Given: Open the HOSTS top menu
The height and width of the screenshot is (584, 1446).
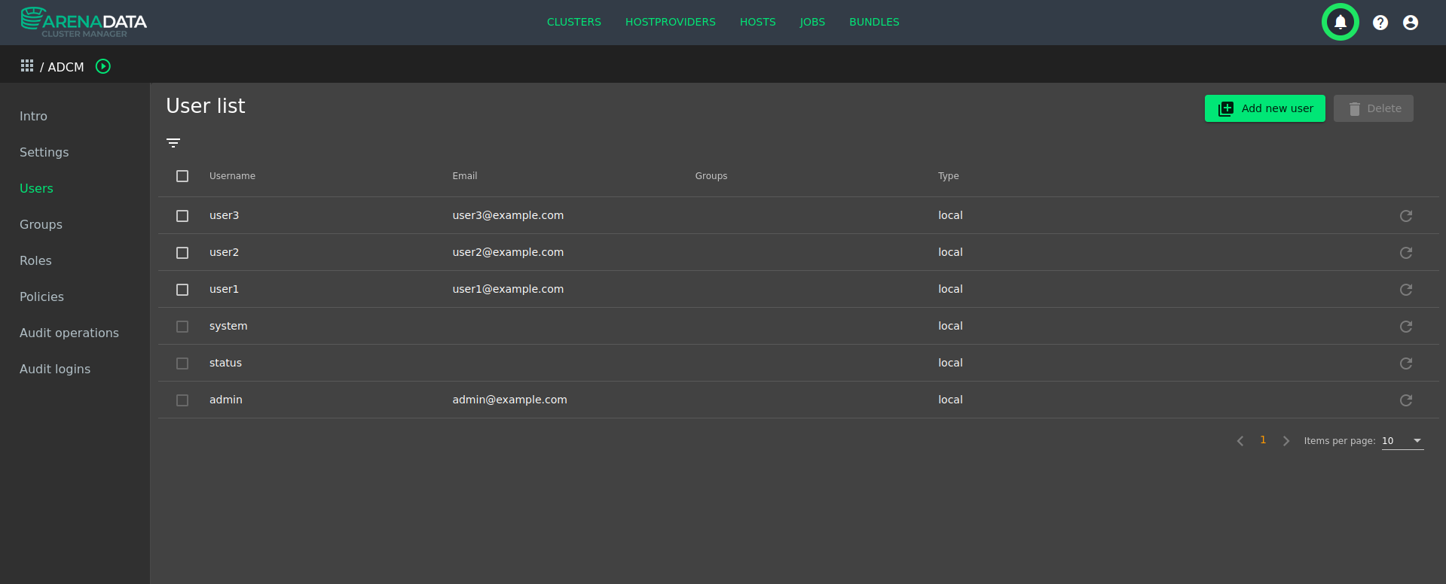Looking at the screenshot, I should [x=757, y=22].
